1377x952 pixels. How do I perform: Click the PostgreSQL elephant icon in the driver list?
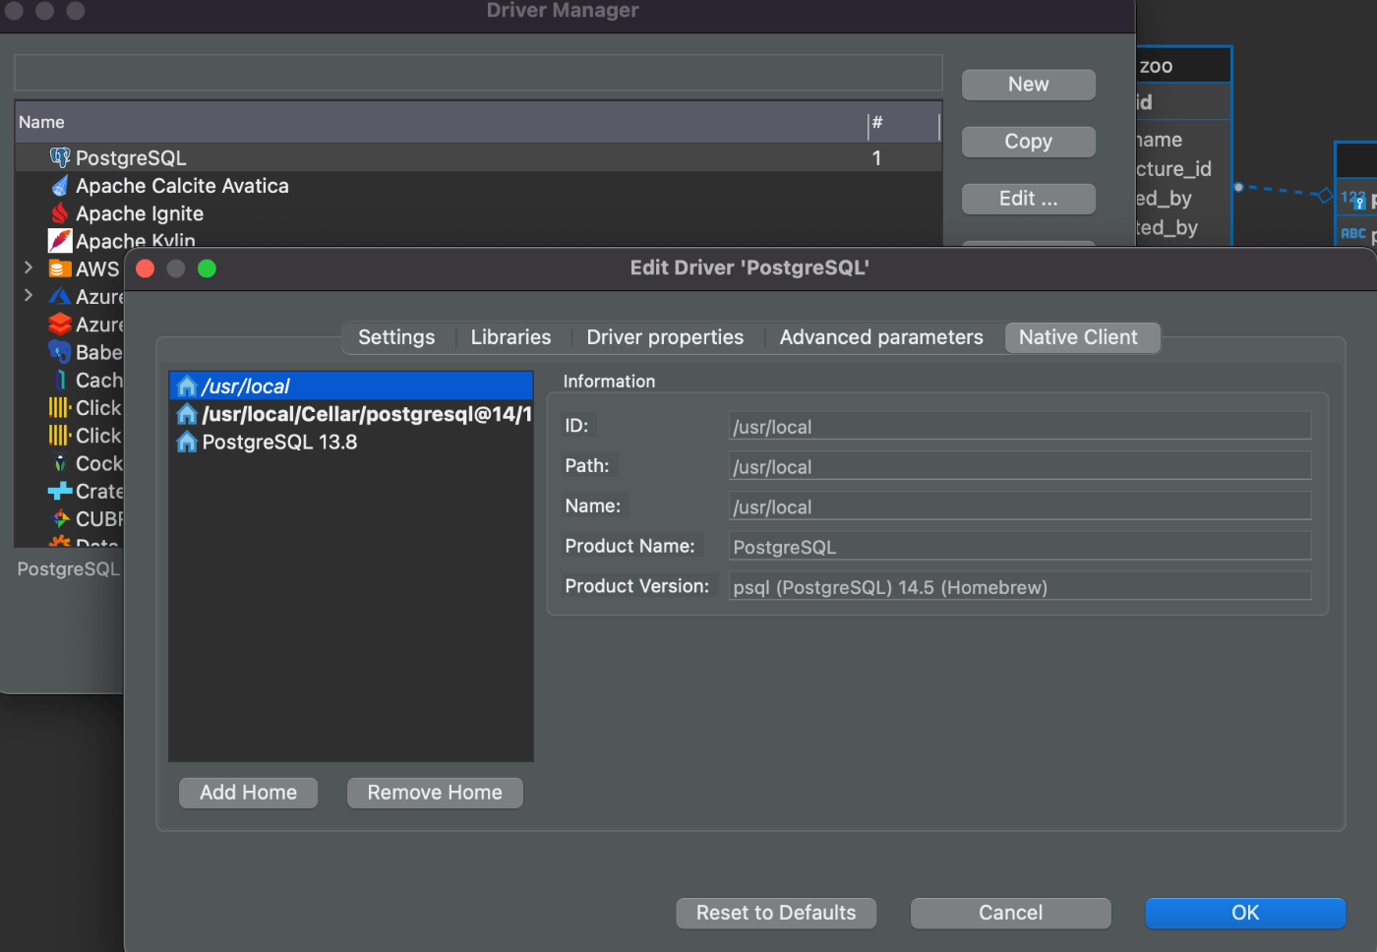(x=60, y=157)
